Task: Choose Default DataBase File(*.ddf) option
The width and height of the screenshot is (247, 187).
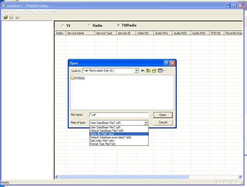Action: click(119, 131)
